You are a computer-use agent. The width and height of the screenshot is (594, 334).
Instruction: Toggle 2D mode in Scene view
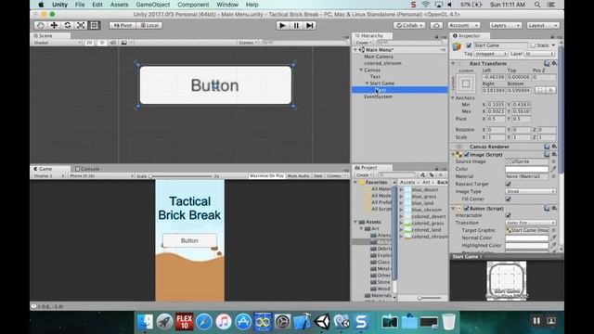click(89, 43)
